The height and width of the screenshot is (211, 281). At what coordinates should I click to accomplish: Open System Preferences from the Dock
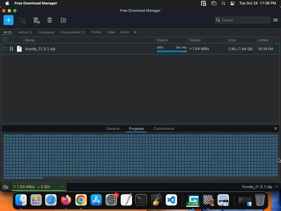(111, 200)
